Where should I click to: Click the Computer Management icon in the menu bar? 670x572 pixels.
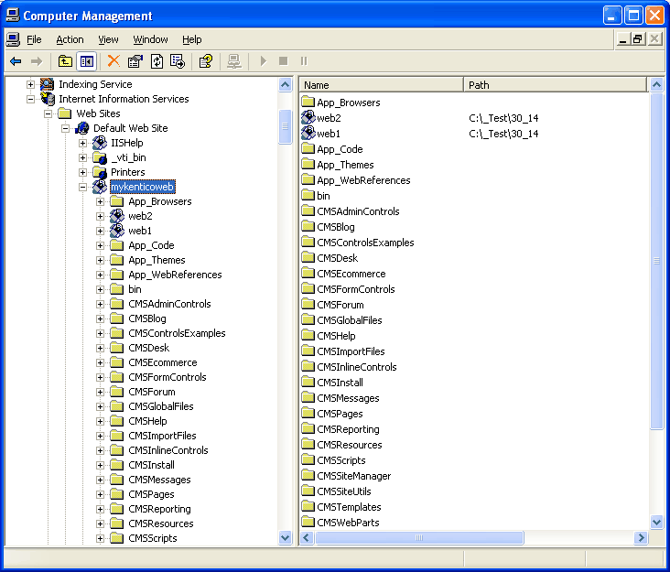13,39
